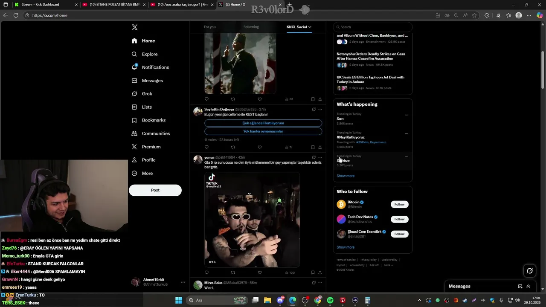Screen dimensions: 546x307
Task: Open the Grok AI icon in sidebar
Action: click(134, 94)
